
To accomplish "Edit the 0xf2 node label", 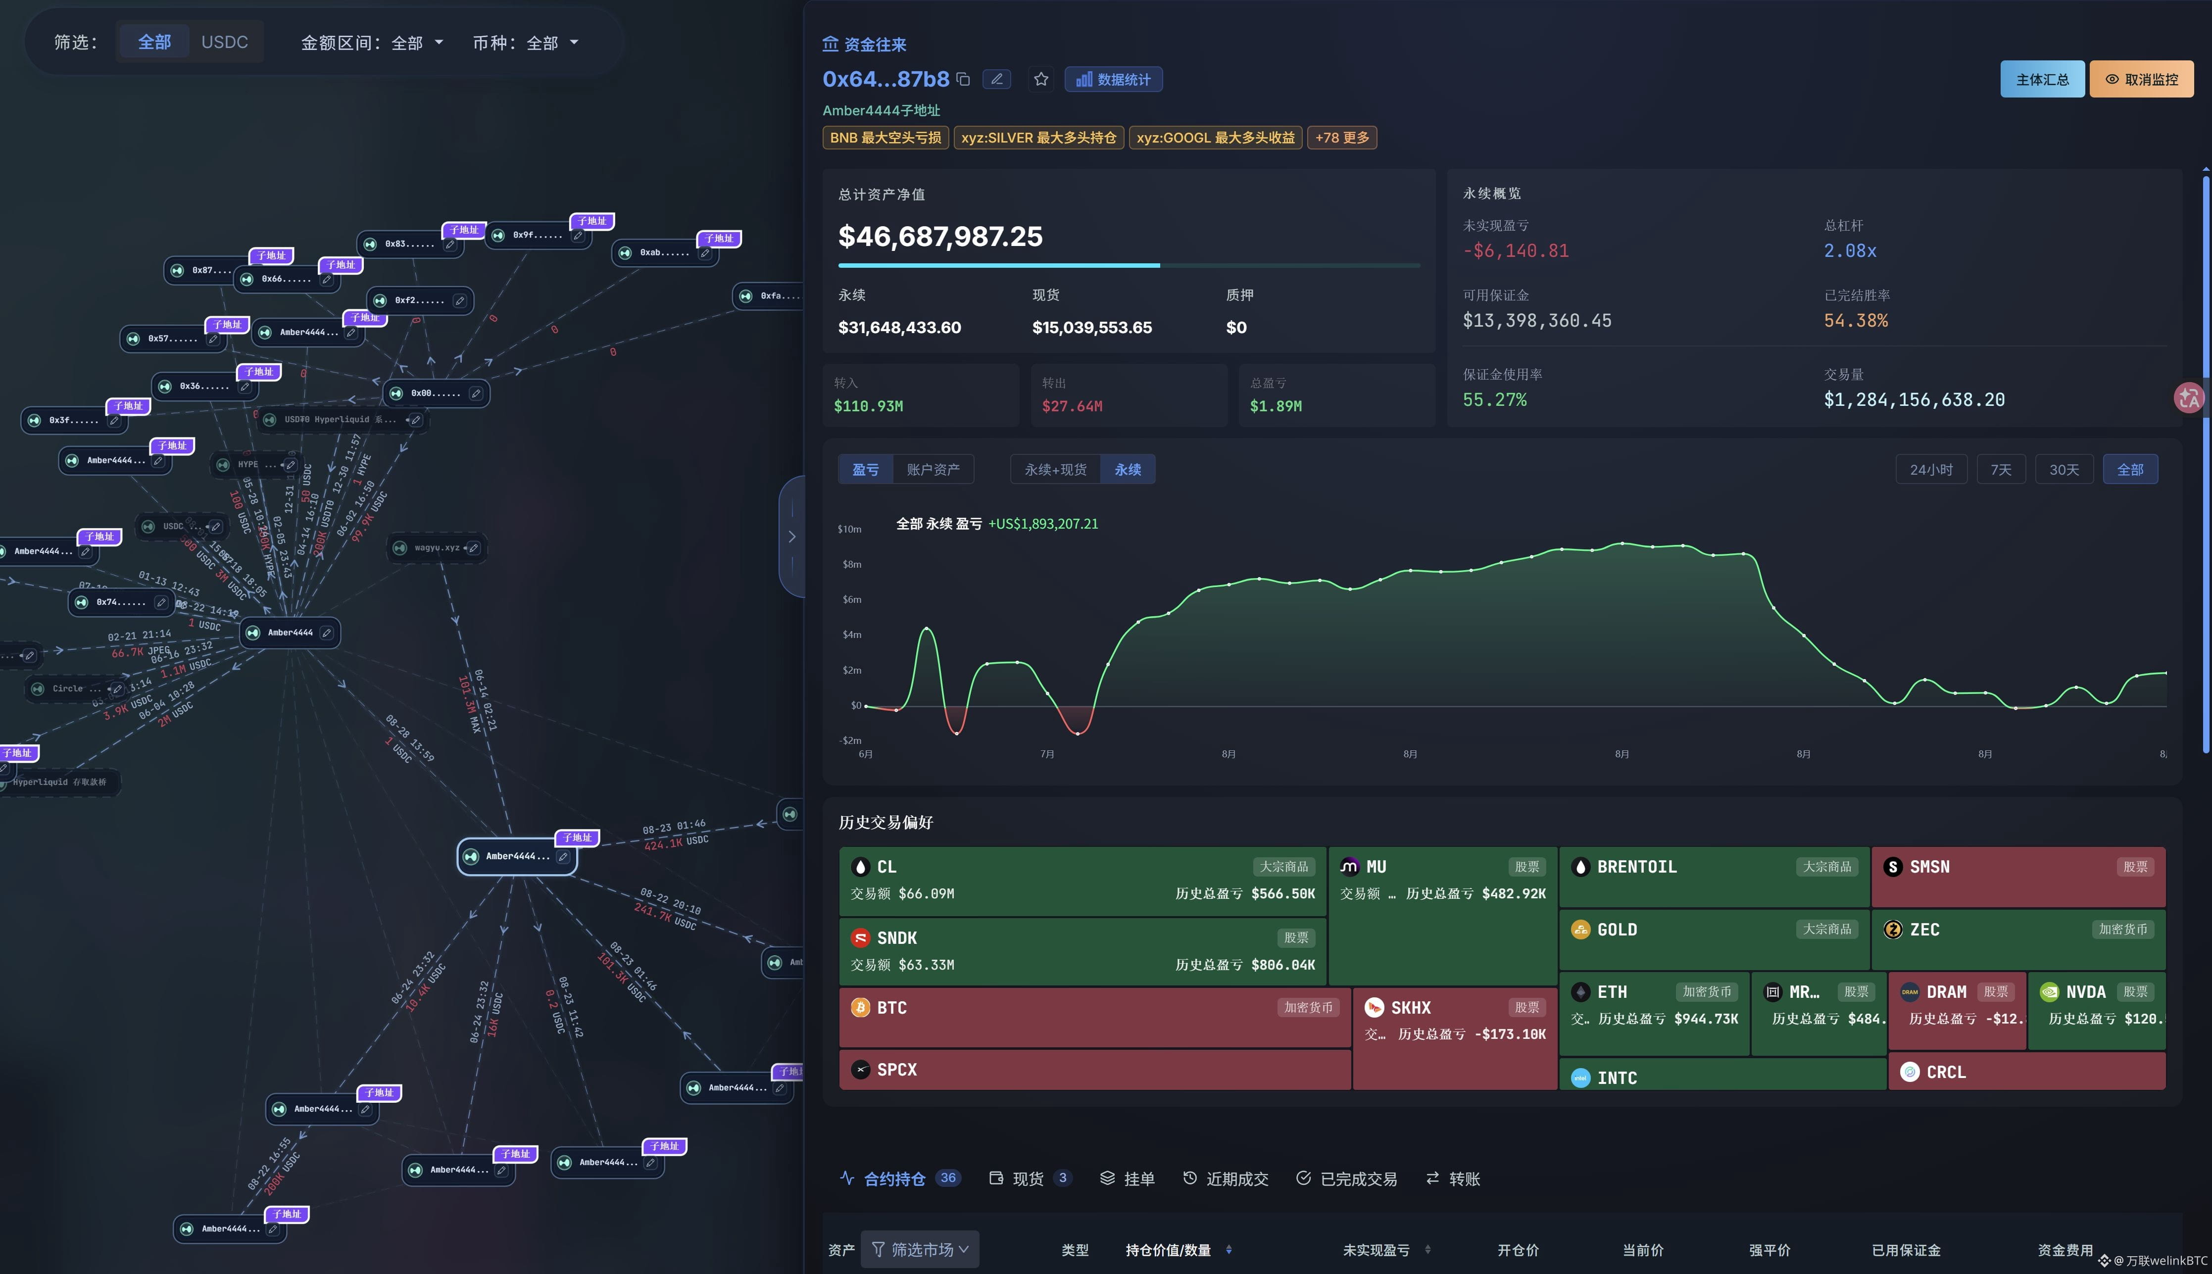I will pyautogui.click(x=459, y=300).
